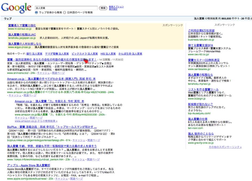Open 関連ページ for the www.apple.com result
This screenshot has width=252, height=181.
coord(77,179)
